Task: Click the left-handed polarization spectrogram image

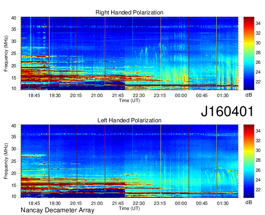Action: 129,161
